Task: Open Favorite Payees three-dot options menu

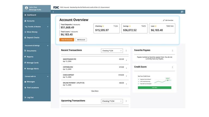Action: (x=172, y=51)
